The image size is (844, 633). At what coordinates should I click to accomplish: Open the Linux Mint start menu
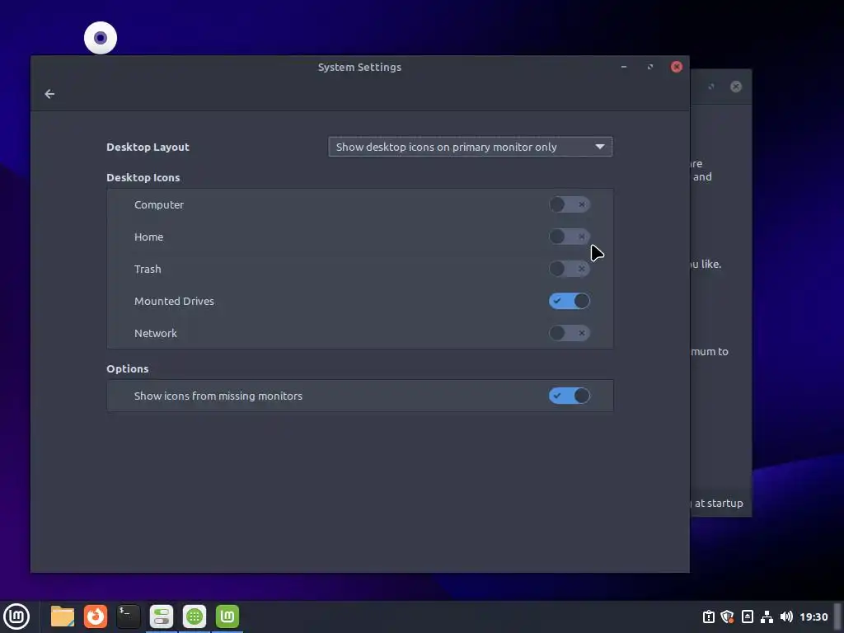(x=16, y=617)
